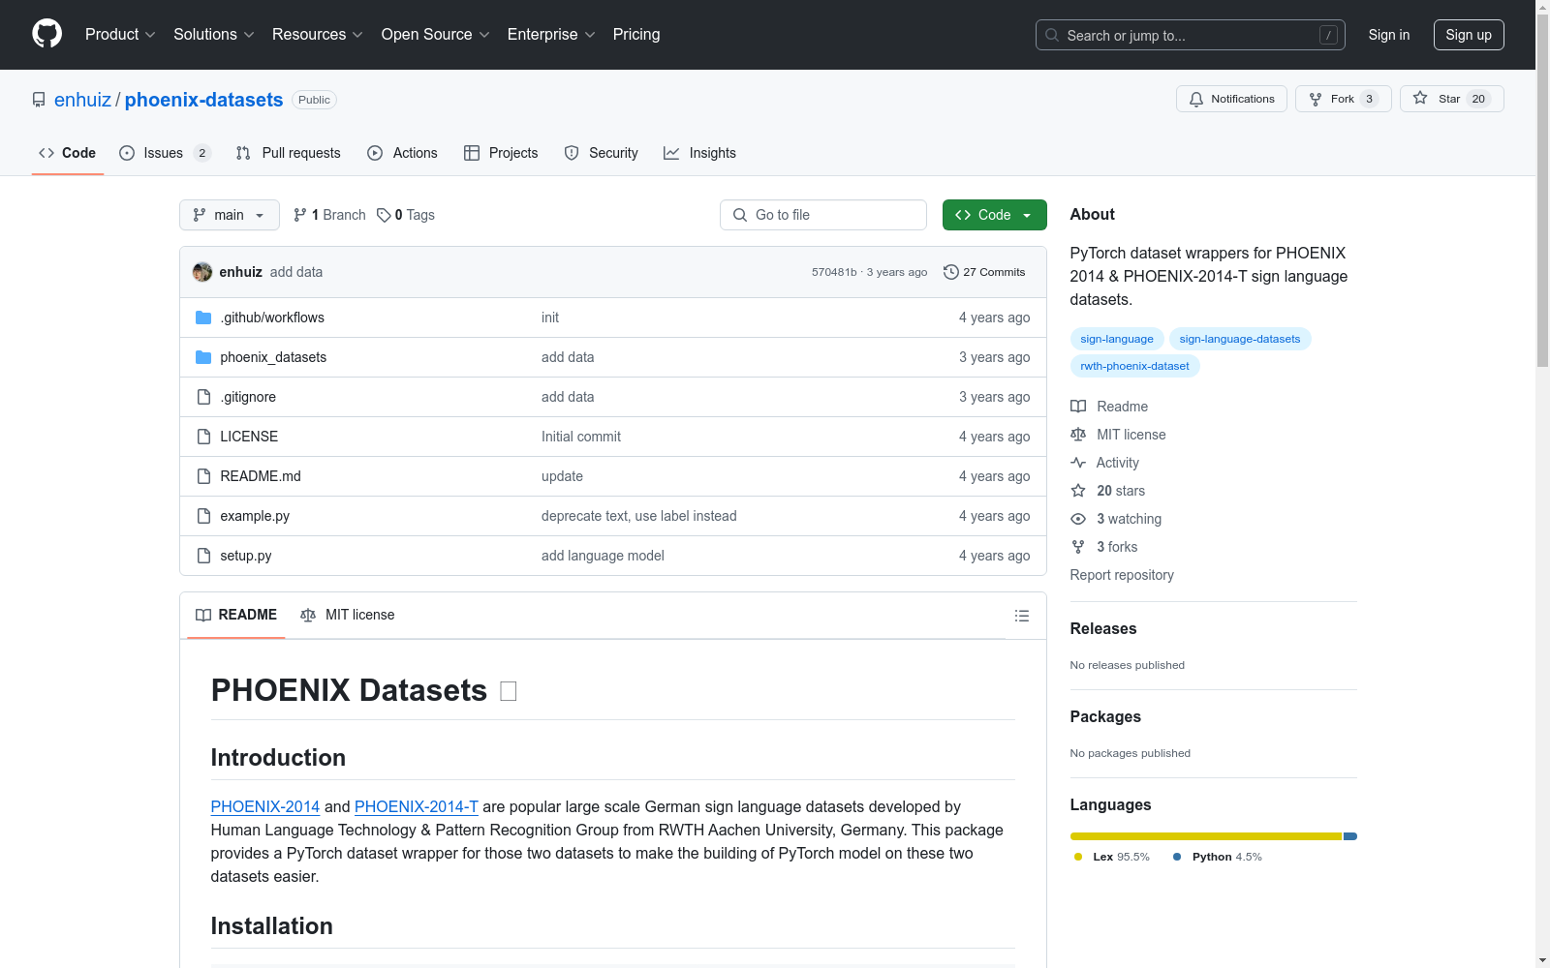This screenshot has width=1550, height=968.
Task: Click the sign-language-datasets topic tag
Action: tap(1240, 339)
